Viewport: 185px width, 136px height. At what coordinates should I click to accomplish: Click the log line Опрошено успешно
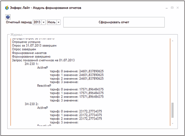26,42
